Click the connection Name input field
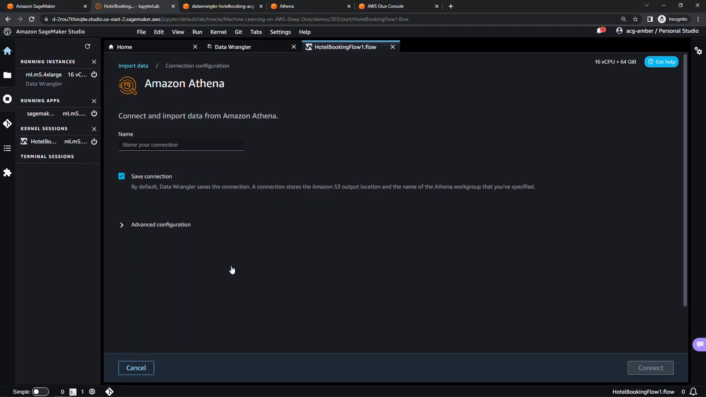 tap(181, 145)
